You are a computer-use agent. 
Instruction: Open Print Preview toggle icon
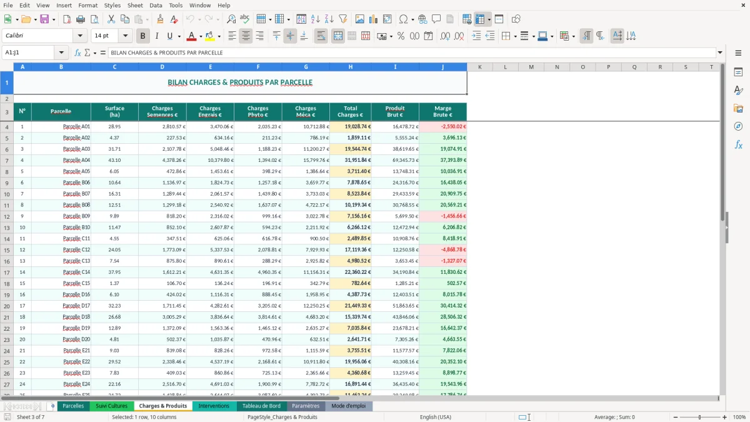pyautogui.click(x=94, y=19)
